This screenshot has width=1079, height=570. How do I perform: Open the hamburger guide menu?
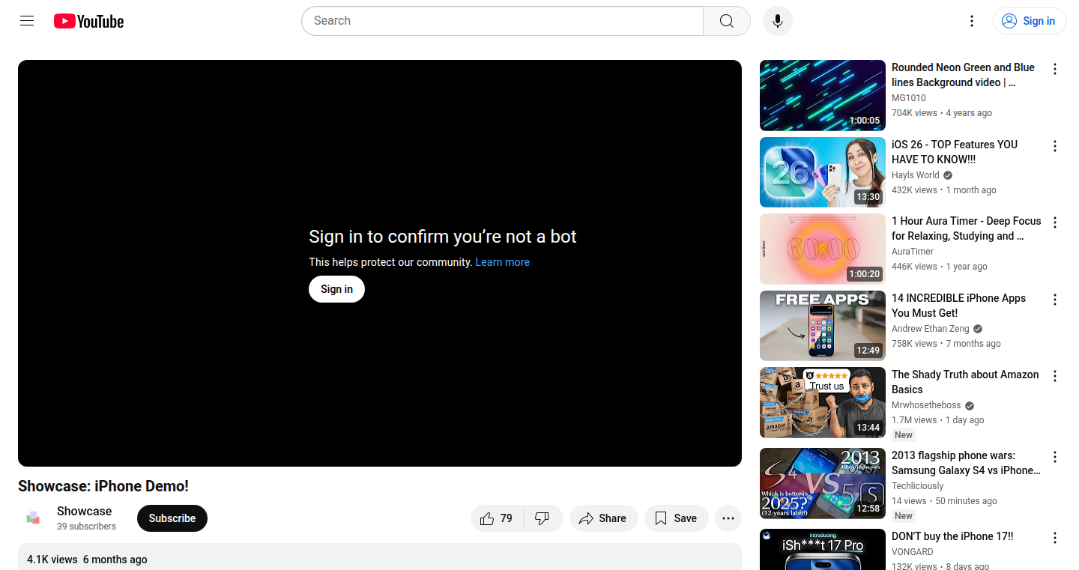point(27,21)
